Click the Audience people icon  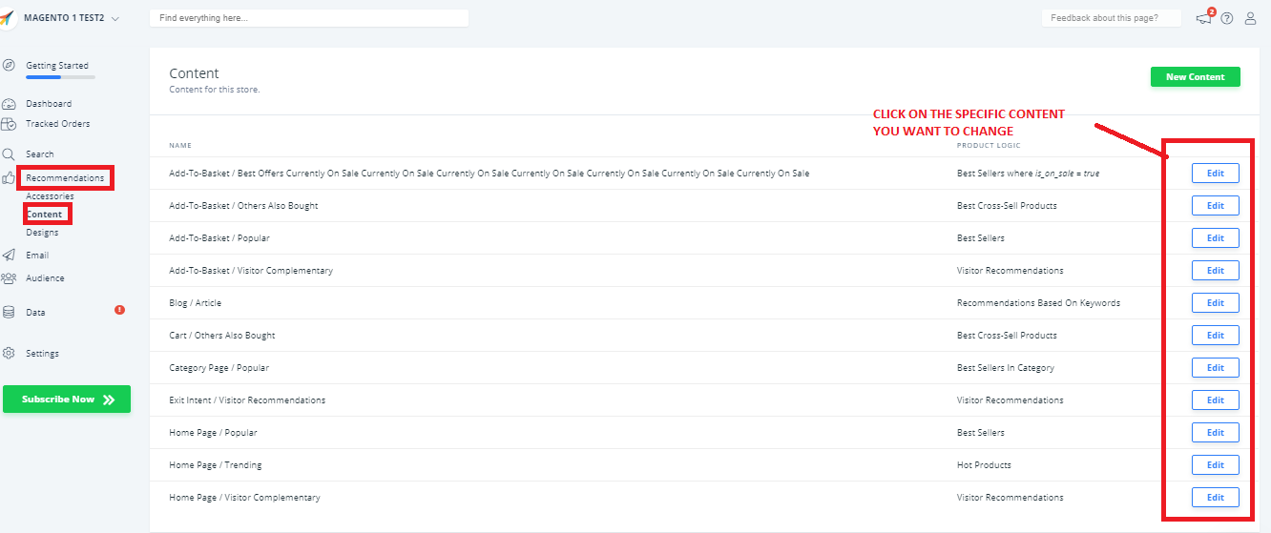click(9, 278)
